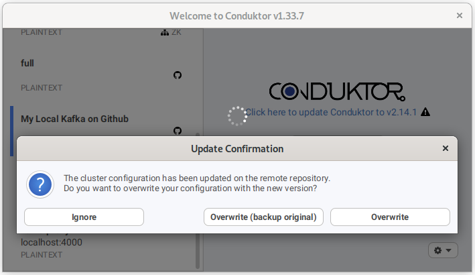Click the Update Confirmation title bar
Screen dimensions: 475x275
[x=237, y=148]
